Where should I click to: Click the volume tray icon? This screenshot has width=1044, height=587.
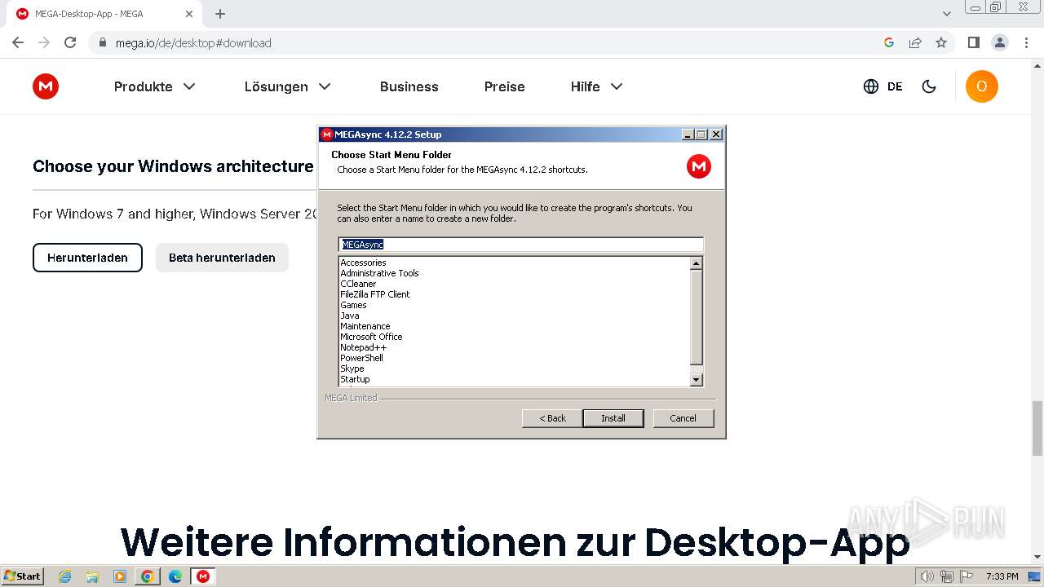coord(927,576)
